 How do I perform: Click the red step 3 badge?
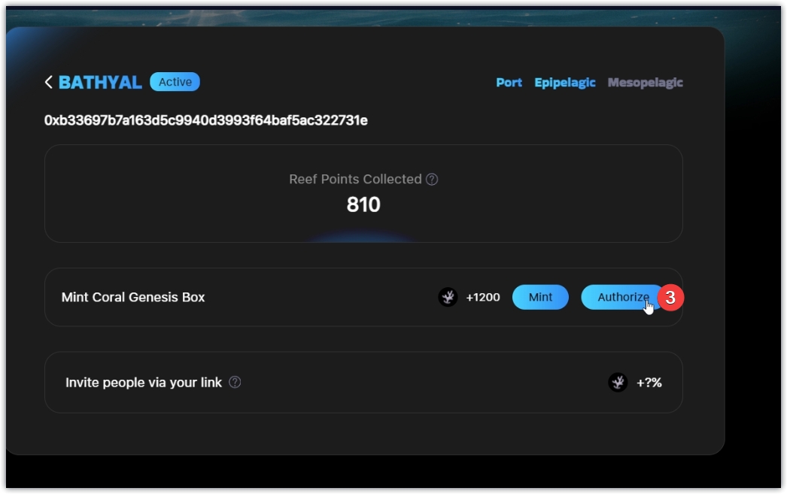pyautogui.click(x=670, y=298)
